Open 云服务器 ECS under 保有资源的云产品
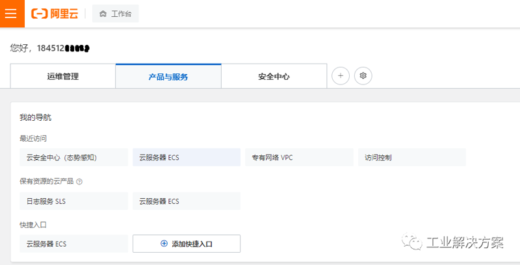This screenshot has width=520, height=265. pos(187,201)
